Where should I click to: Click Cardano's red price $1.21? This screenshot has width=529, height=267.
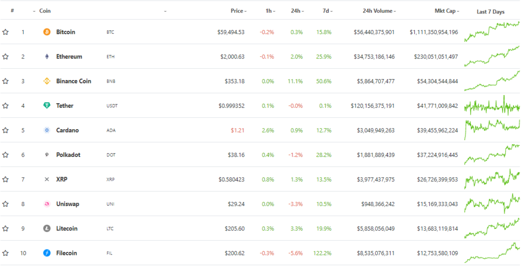(238, 130)
